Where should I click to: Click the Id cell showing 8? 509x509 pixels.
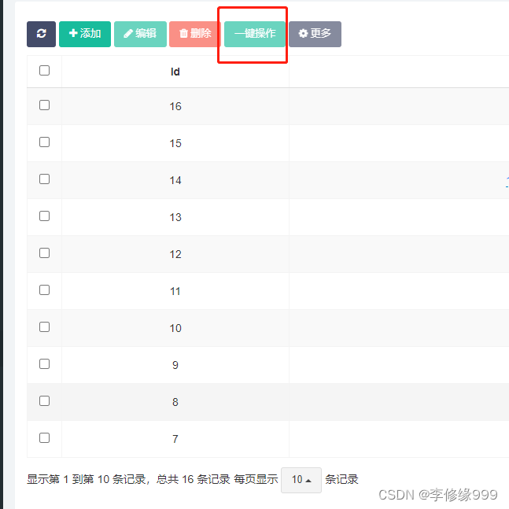(175, 403)
